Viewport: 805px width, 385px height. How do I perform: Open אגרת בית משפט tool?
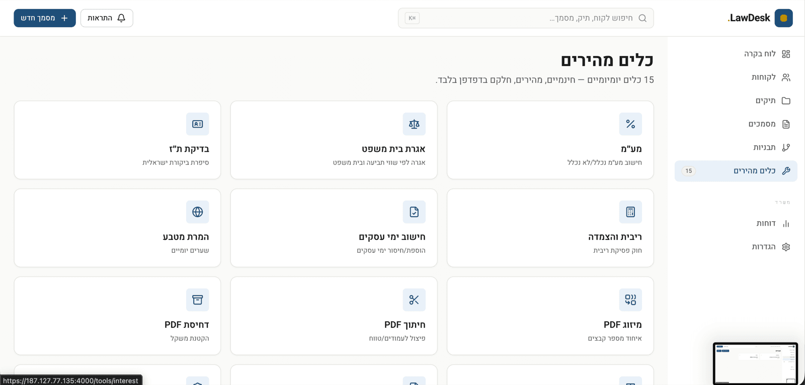pos(393,149)
